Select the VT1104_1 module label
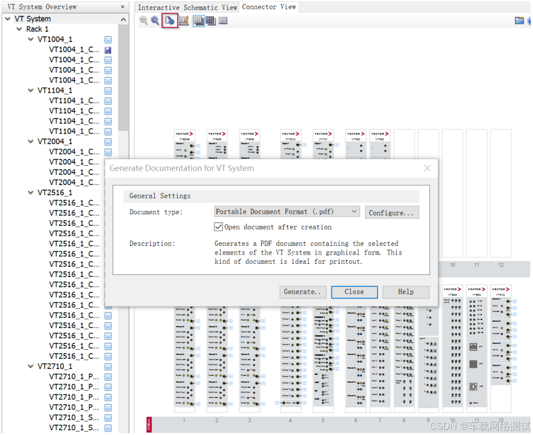The image size is (533, 435). (55, 90)
